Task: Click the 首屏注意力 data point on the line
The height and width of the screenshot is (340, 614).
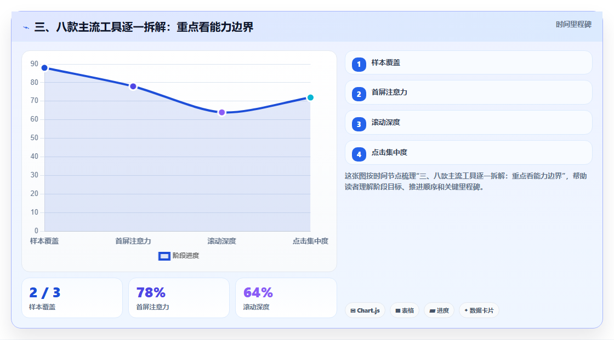Action: click(x=133, y=87)
